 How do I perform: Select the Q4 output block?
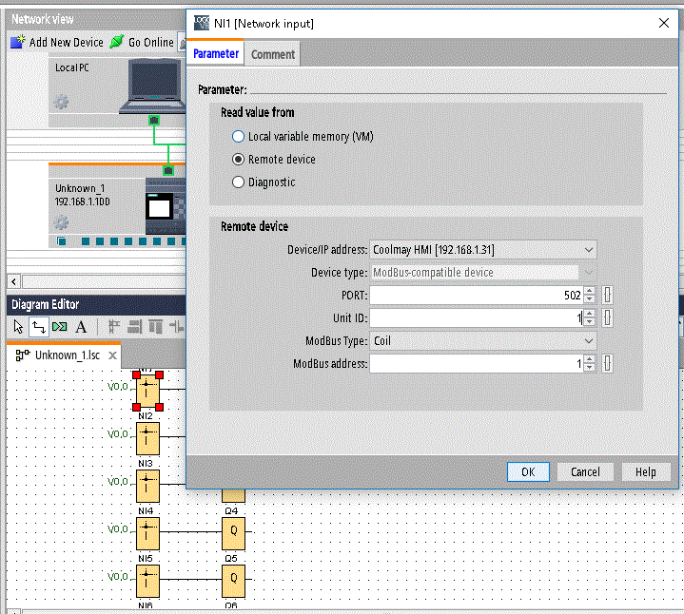pos(234,533)
